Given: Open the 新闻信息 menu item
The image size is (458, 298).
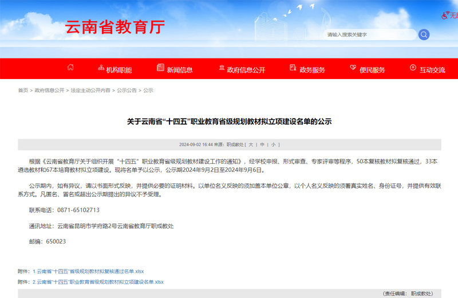Looking at the screenshot, I should coord(180,70).
